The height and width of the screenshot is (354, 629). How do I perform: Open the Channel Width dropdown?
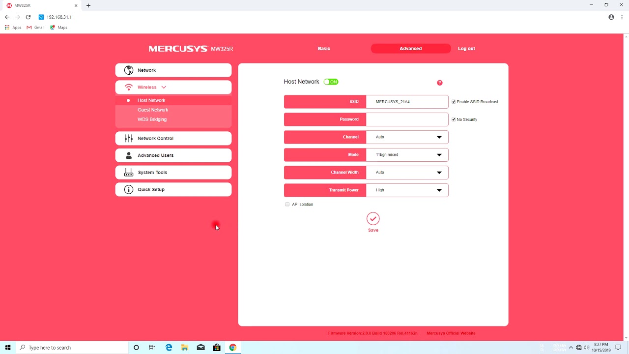tap(407, 173)
